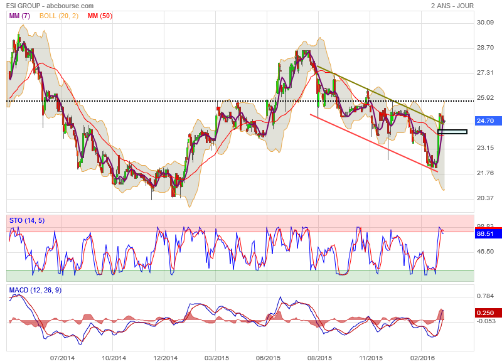Screen dimensions: 502x364
Task: Click the -0.053 MACD axis label
Action: [486, 321]
